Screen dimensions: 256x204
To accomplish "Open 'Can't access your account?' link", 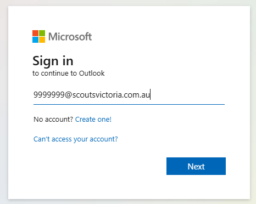I will (76, 139).
